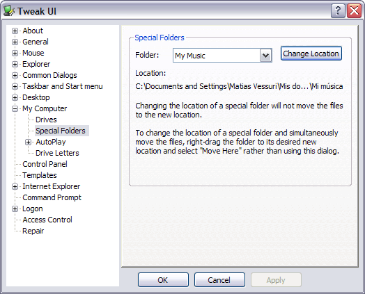Screen dimensions: 365x294
Task: Expand the General tree node
Action: [x=15, y=42]
